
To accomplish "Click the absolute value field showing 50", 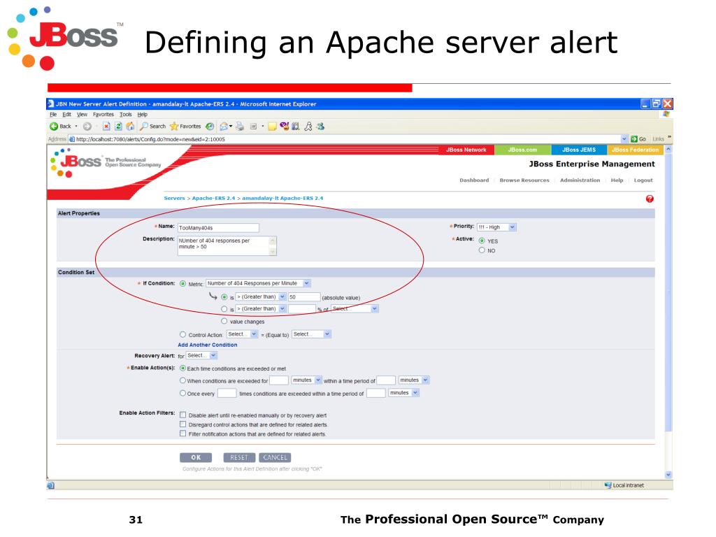I will coord(303,296).
